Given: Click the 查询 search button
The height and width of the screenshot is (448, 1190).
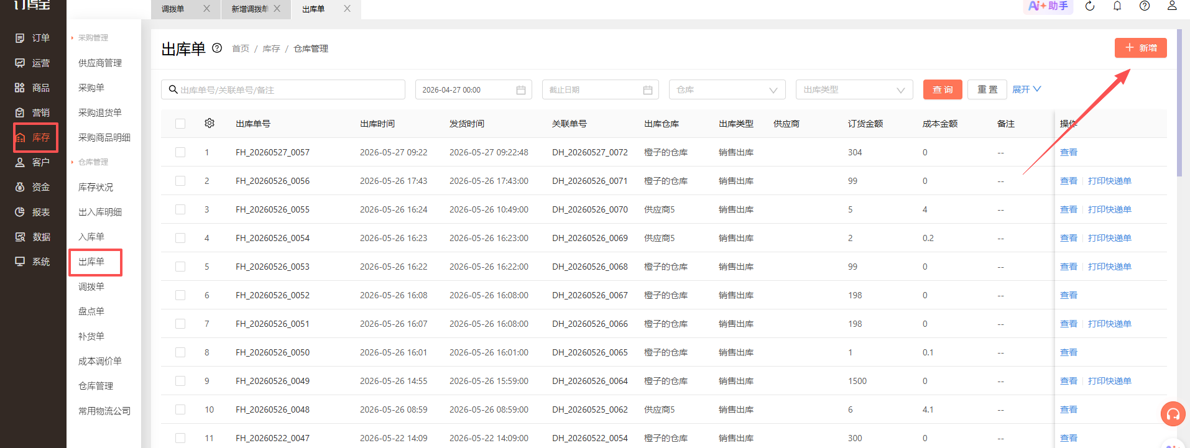Looking at the screenshot, I should tap(943, 89).
